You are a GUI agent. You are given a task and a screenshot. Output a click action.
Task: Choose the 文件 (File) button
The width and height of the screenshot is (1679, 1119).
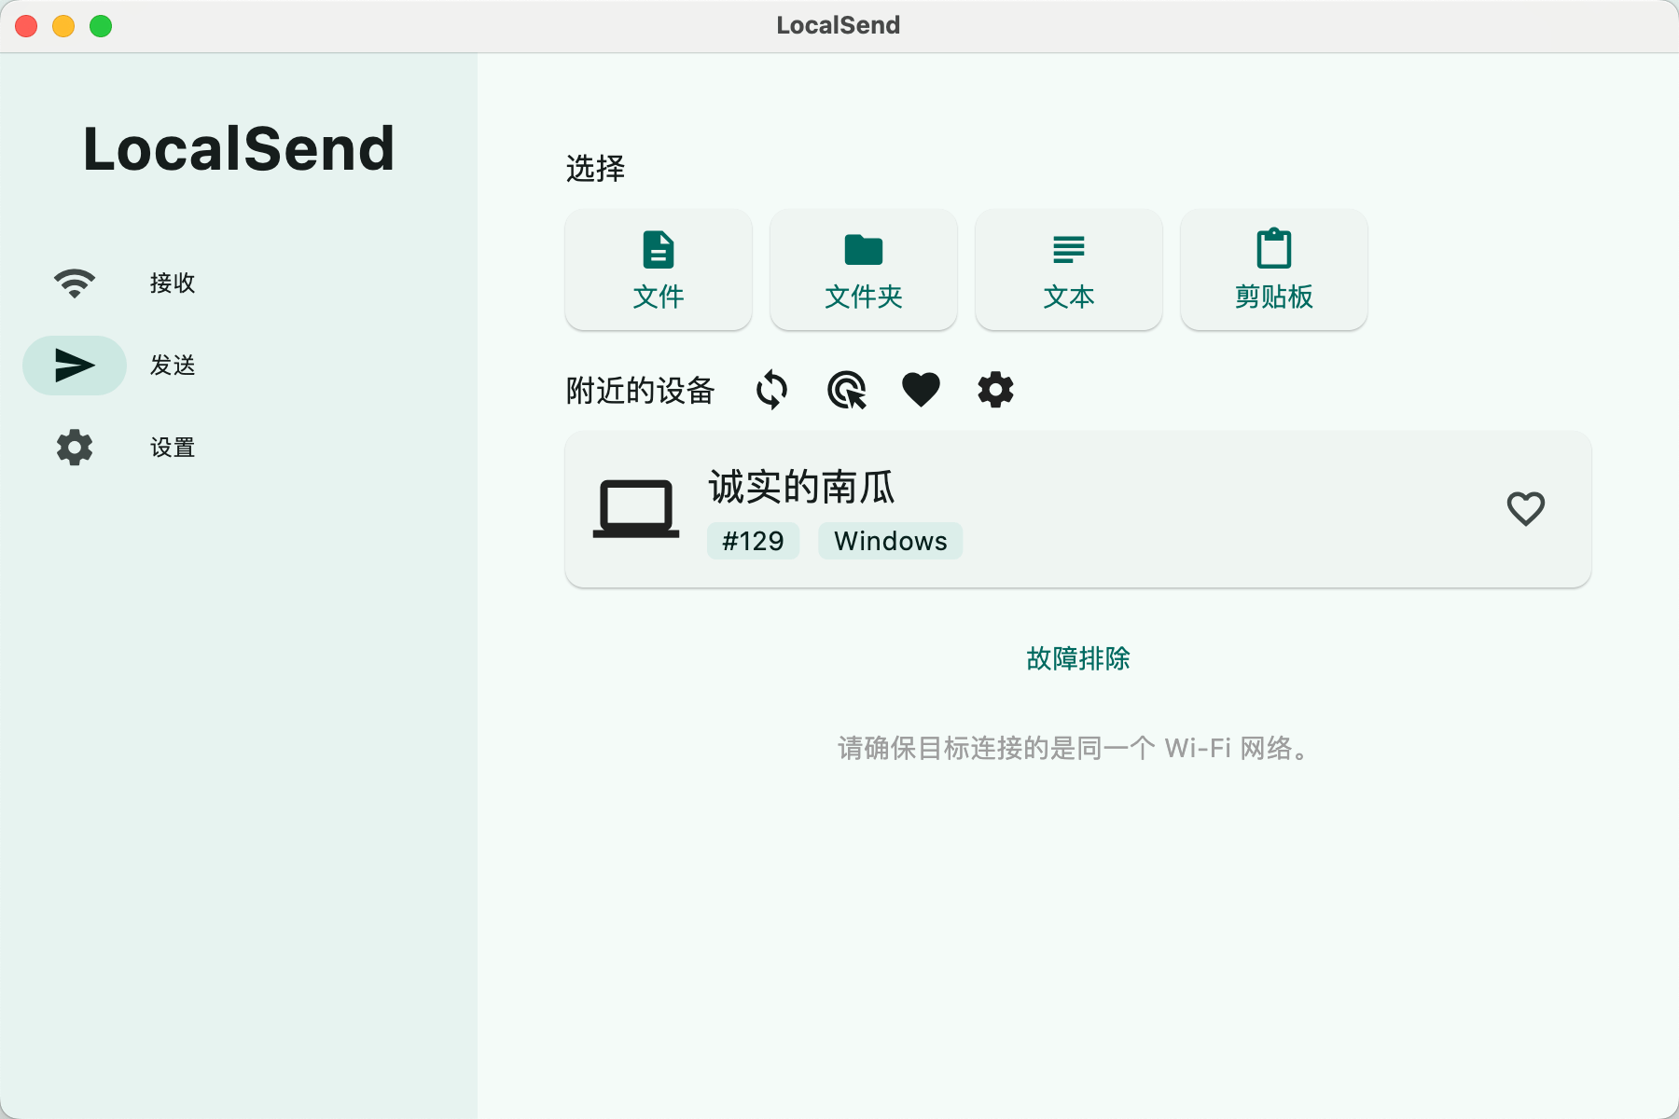[x=659, y=269]
